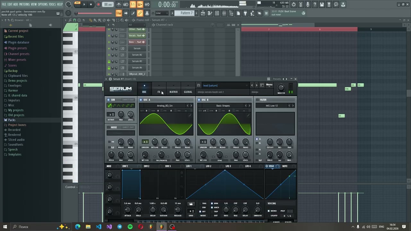Open Serum plugin gear options
The width and height of the screenshot is (411, 231).
tap(110, 79)
